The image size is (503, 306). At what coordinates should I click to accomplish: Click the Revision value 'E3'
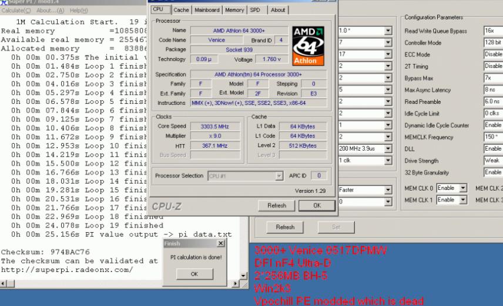pos(313,93)
